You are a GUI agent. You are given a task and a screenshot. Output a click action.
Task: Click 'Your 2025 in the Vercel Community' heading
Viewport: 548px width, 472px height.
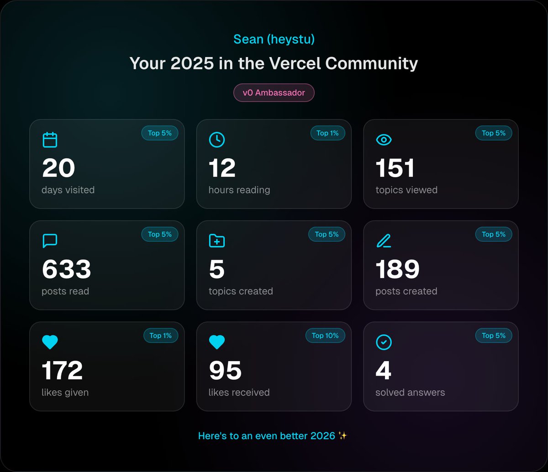[274, 63]
